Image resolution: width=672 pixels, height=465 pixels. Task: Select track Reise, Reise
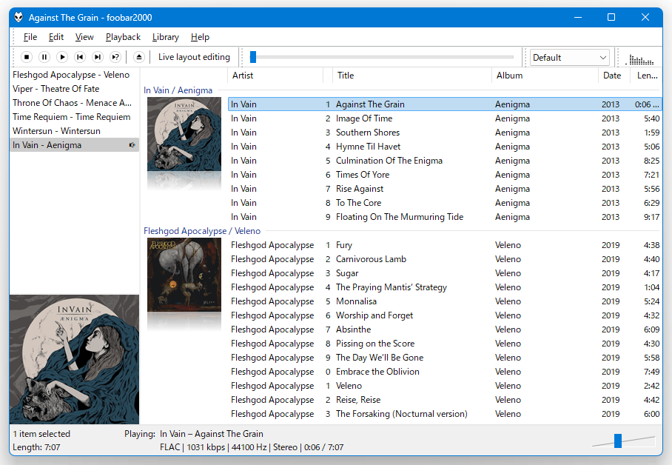point(445,400)
